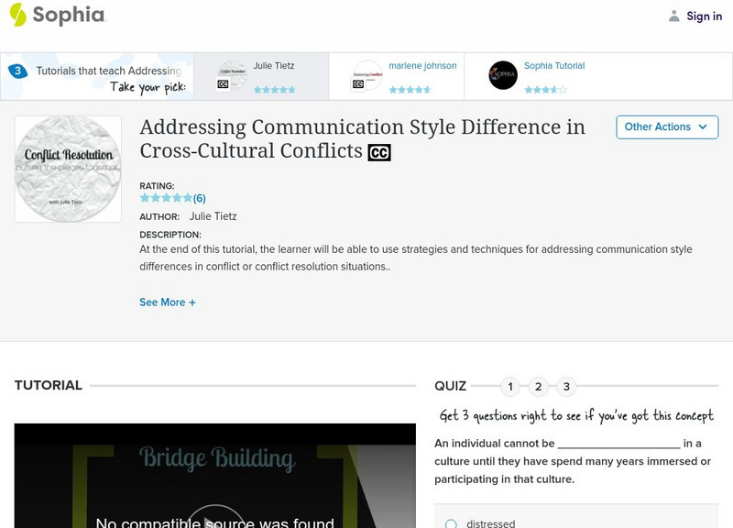Select the marlene johnson tutorial card

click(408, 73)
